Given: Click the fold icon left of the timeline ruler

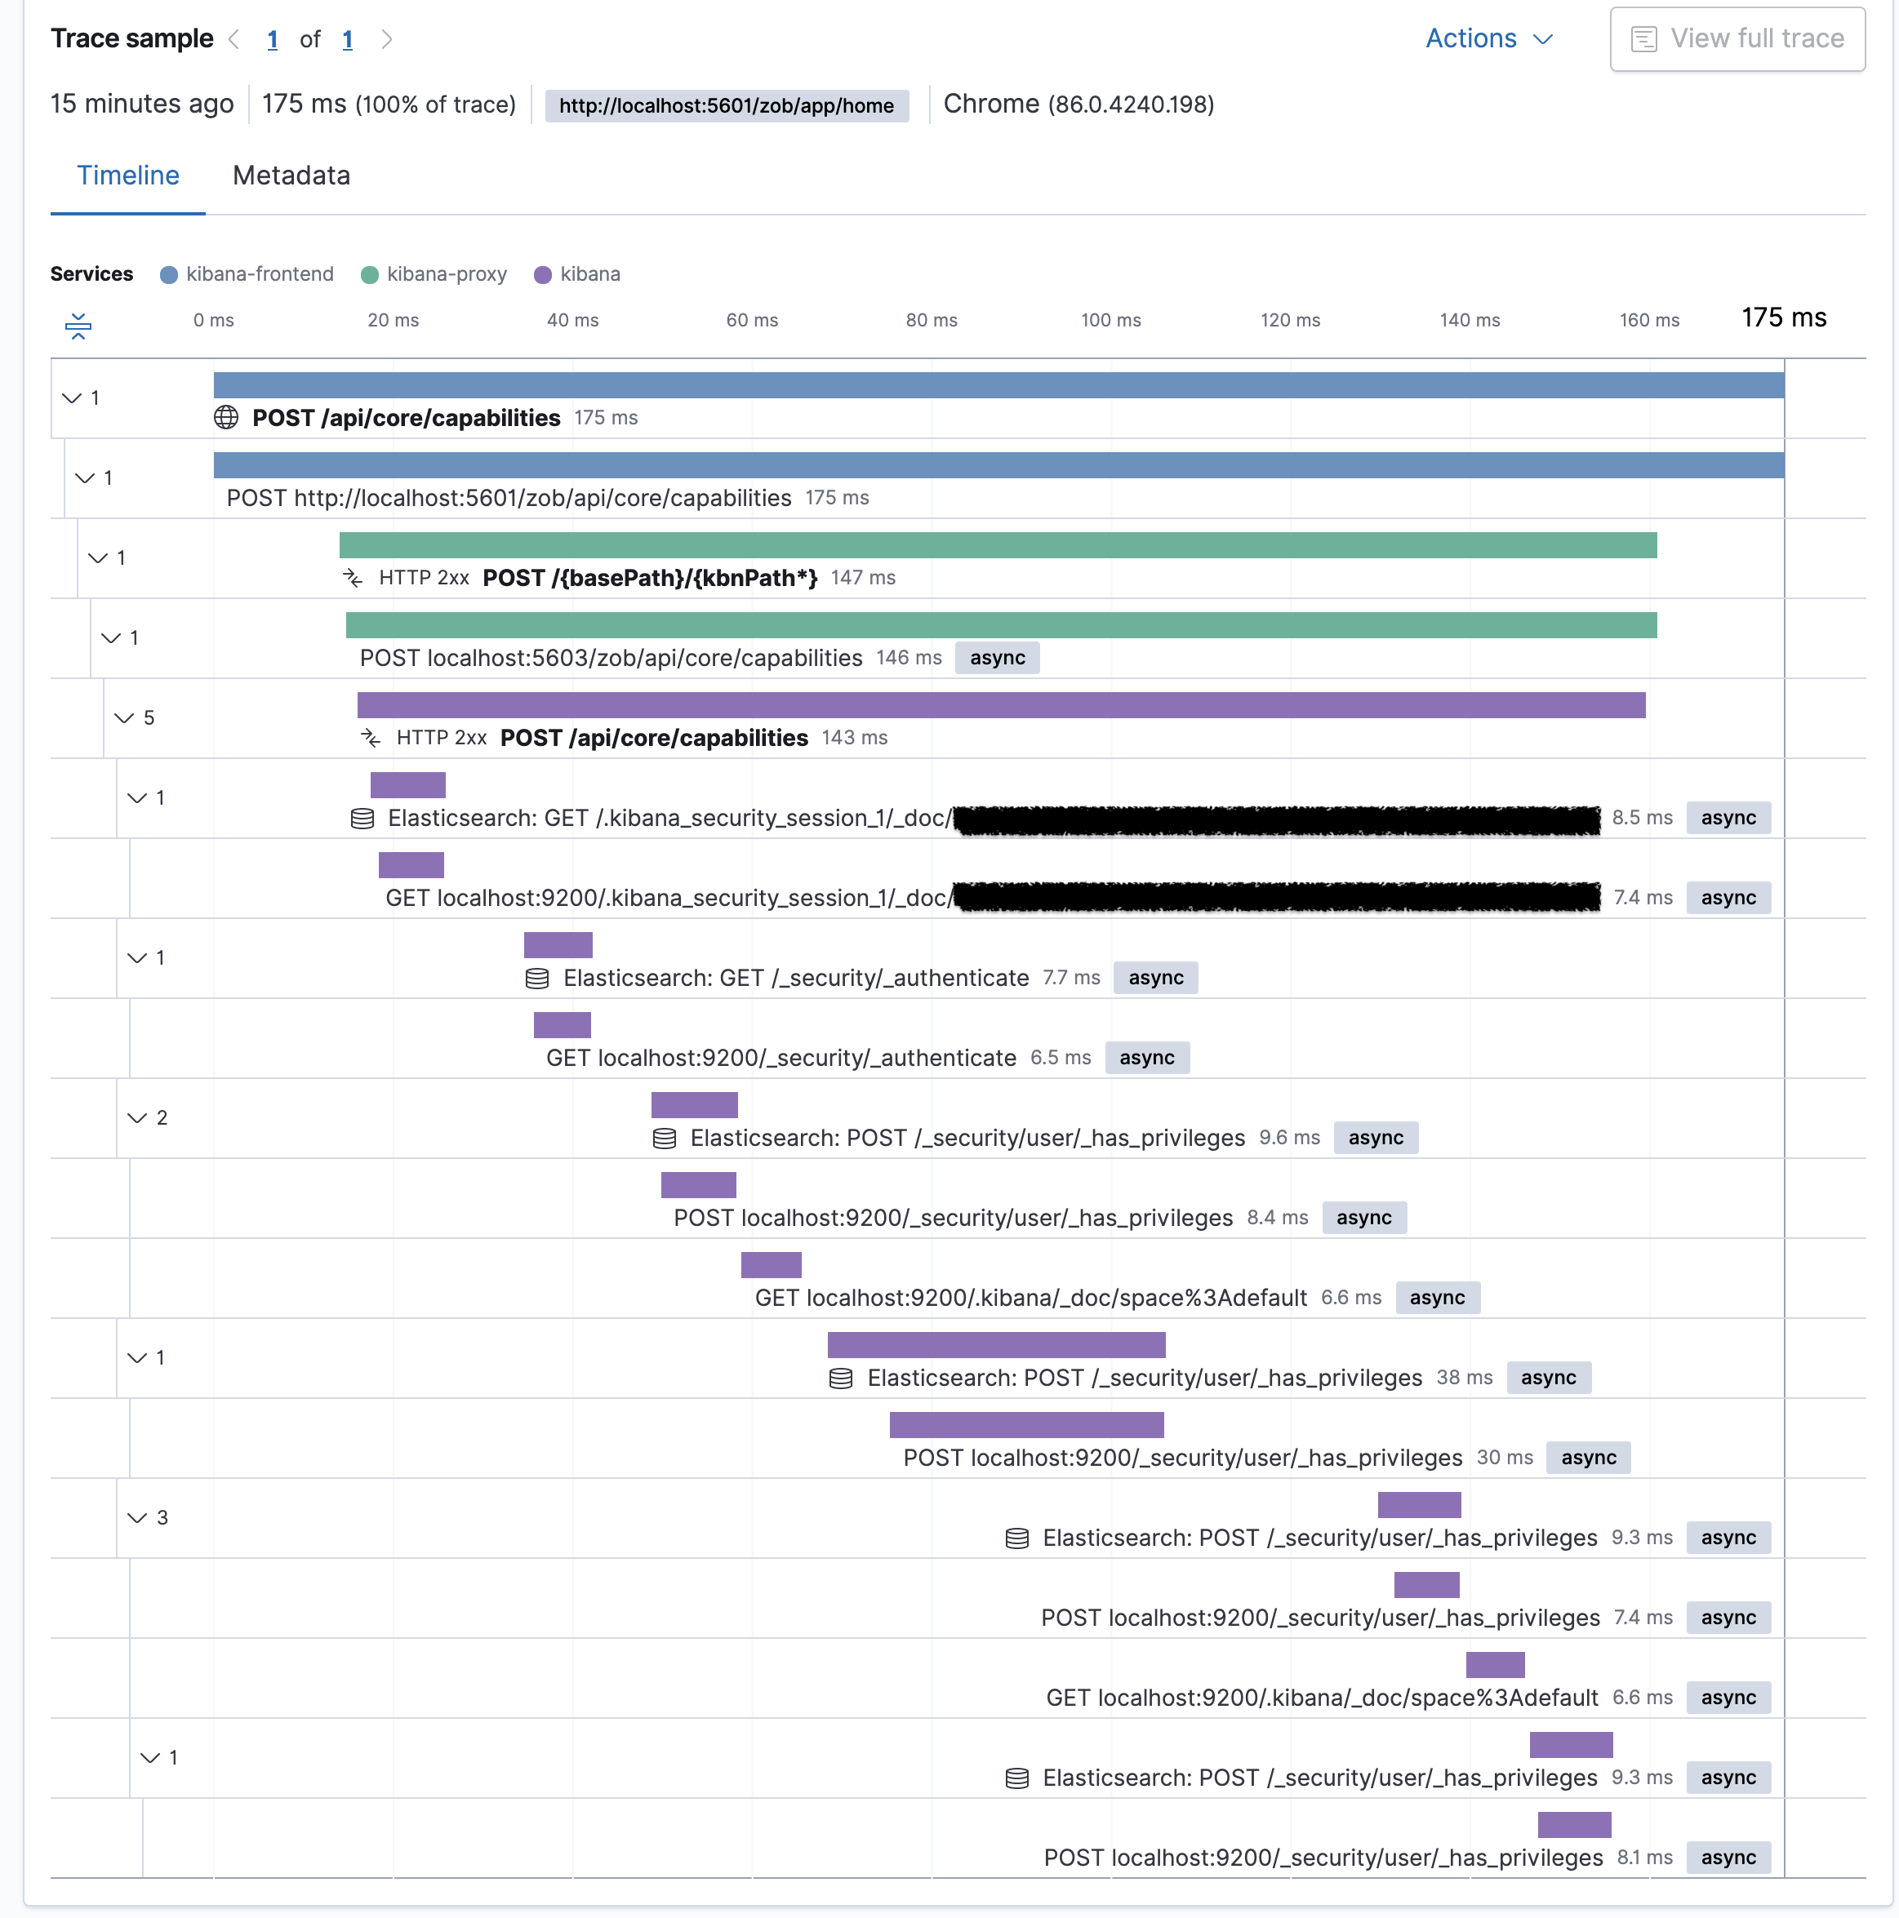Looking at the screenshot, I should click(x=78, y=325).
